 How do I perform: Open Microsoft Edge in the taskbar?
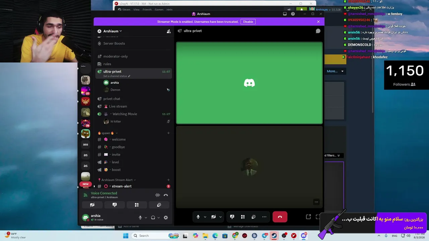215,236
